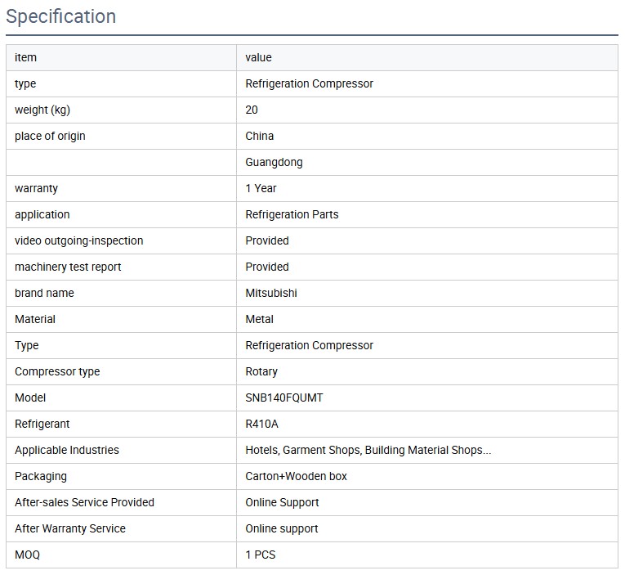Click the 'Refrigerant' row label

(x=42, y=425)
